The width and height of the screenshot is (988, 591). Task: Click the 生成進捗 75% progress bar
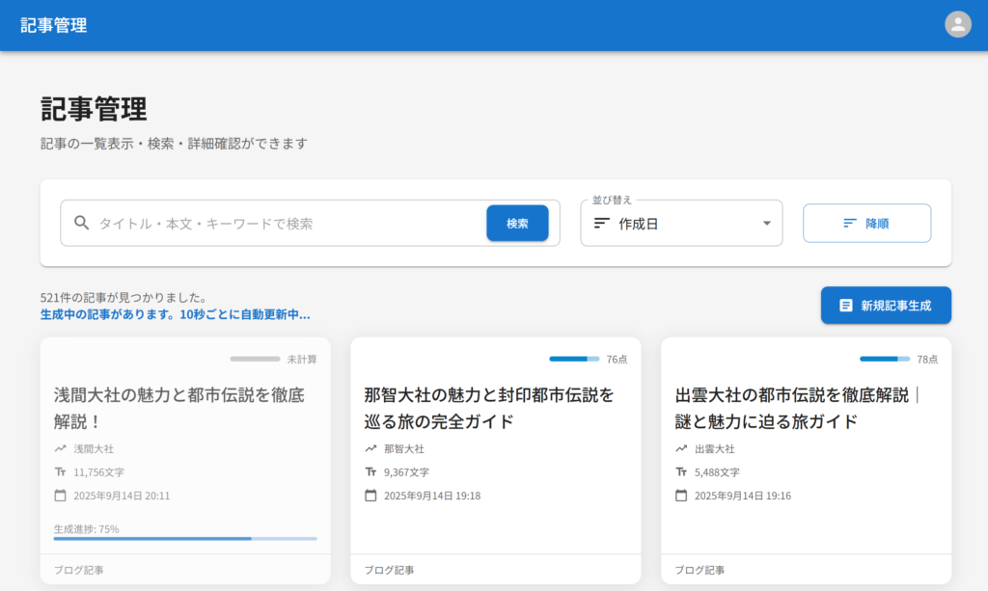pyautogui.click(x=185, y=538)
